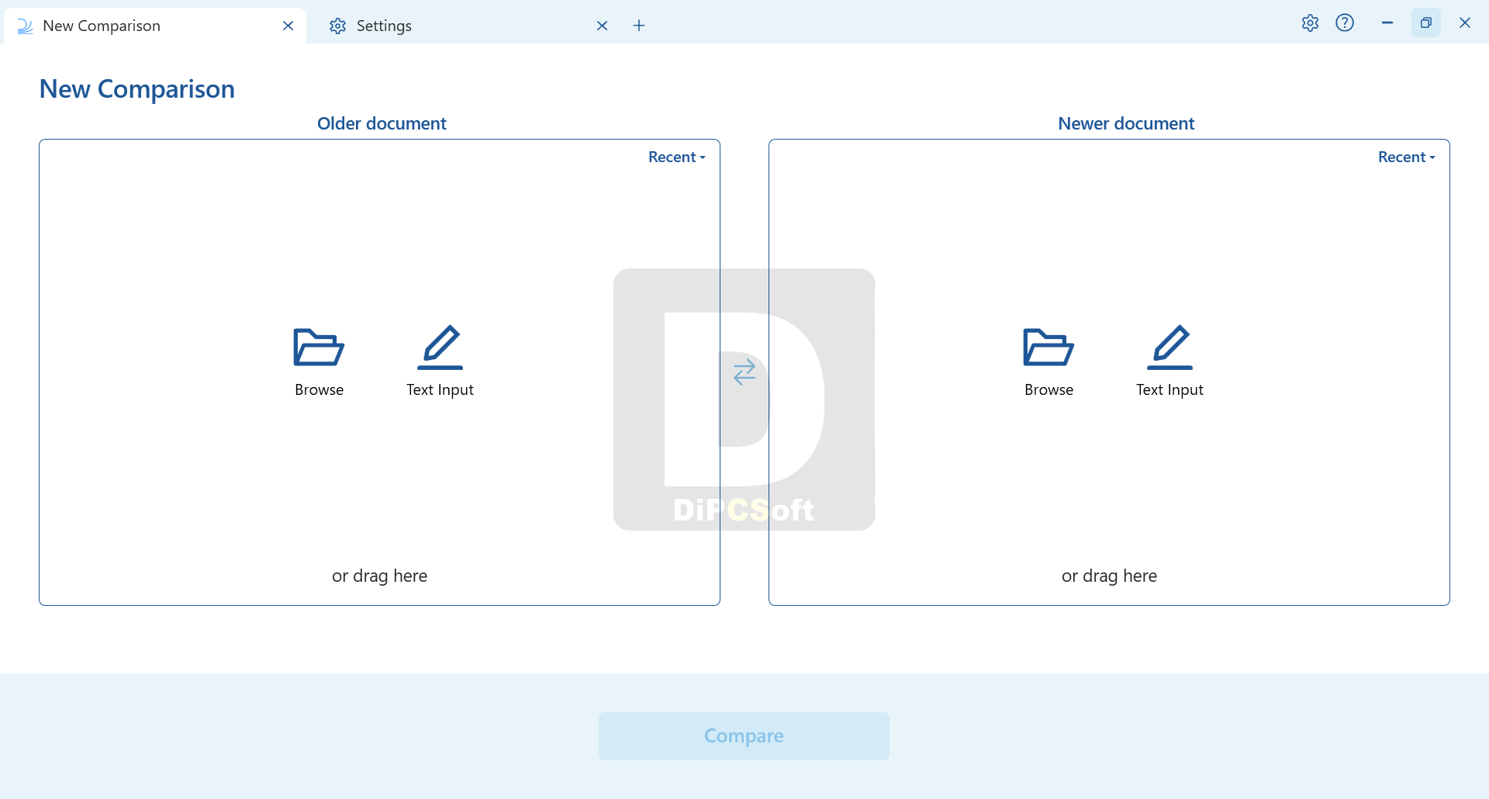Click the Browse folder icon in Older document
The image size is (1489, 799).
point(319,348)
